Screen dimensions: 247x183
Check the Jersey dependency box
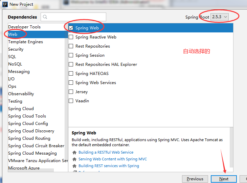click(71, 92)
